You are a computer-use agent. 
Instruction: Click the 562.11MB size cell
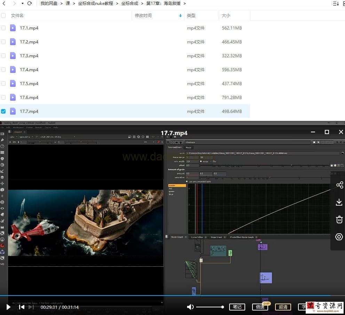[x=232, y=28]
